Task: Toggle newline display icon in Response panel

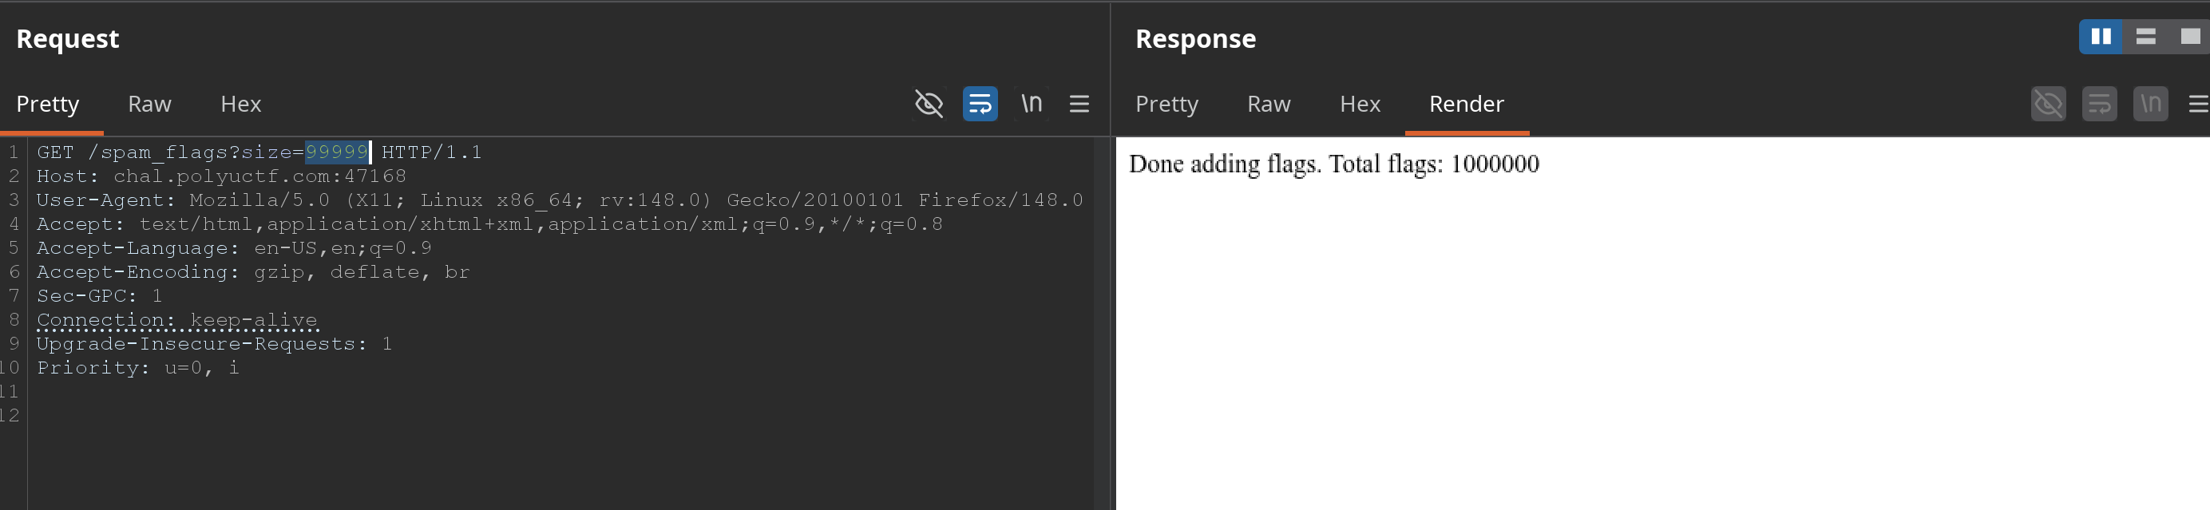Action: (x=2151, y=104)
